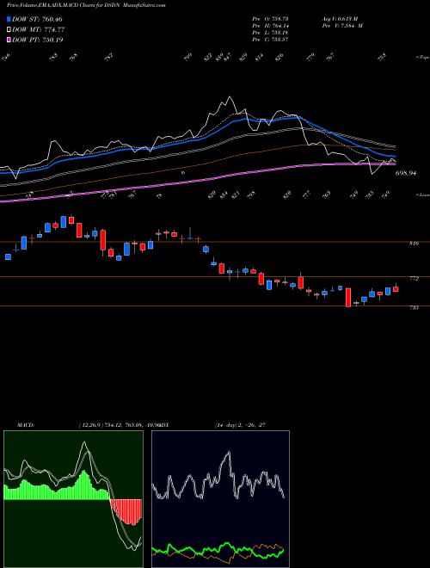Click the peak of the white price line
The width and height of the screenshot is (430, 568).
click(229, 96)
